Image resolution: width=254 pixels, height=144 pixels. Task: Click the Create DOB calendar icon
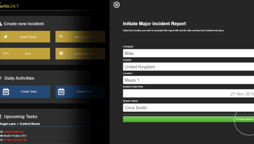click(61, 92)
